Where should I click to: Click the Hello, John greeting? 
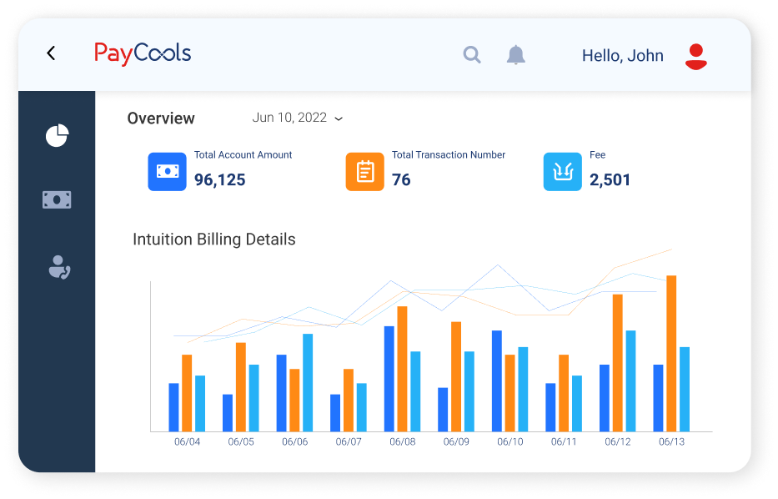[x=622, y=56]
